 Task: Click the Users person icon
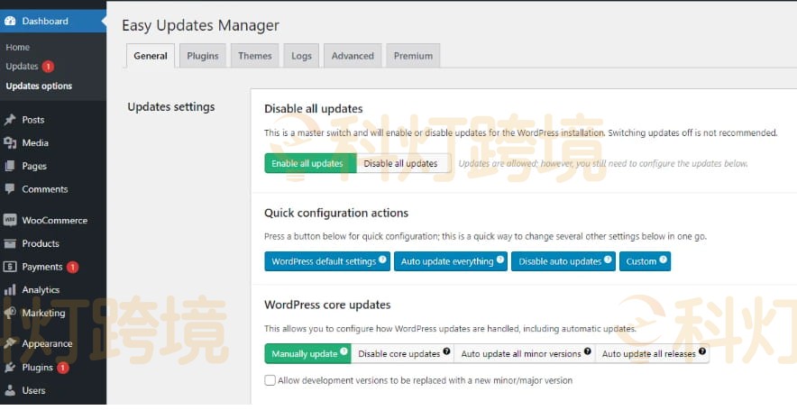click(x=10, y=390)
